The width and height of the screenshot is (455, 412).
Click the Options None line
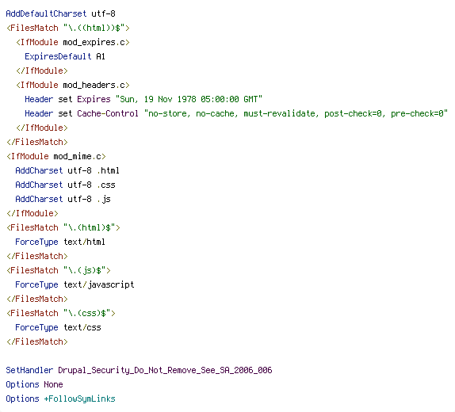[x=35, y=384]
